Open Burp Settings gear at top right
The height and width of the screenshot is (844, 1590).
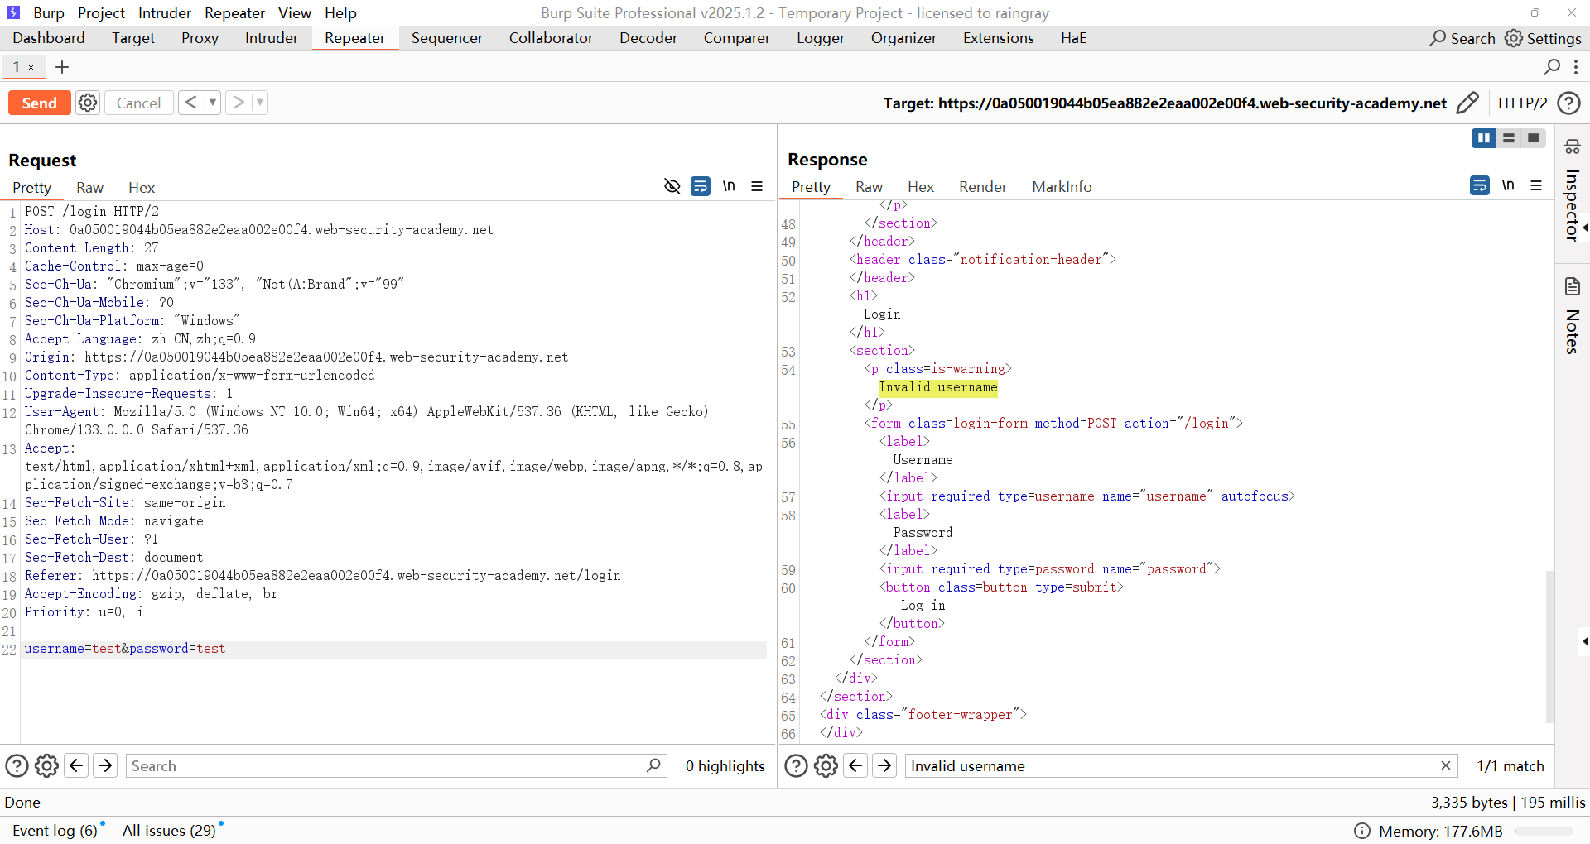click(x=1514, y=38)
